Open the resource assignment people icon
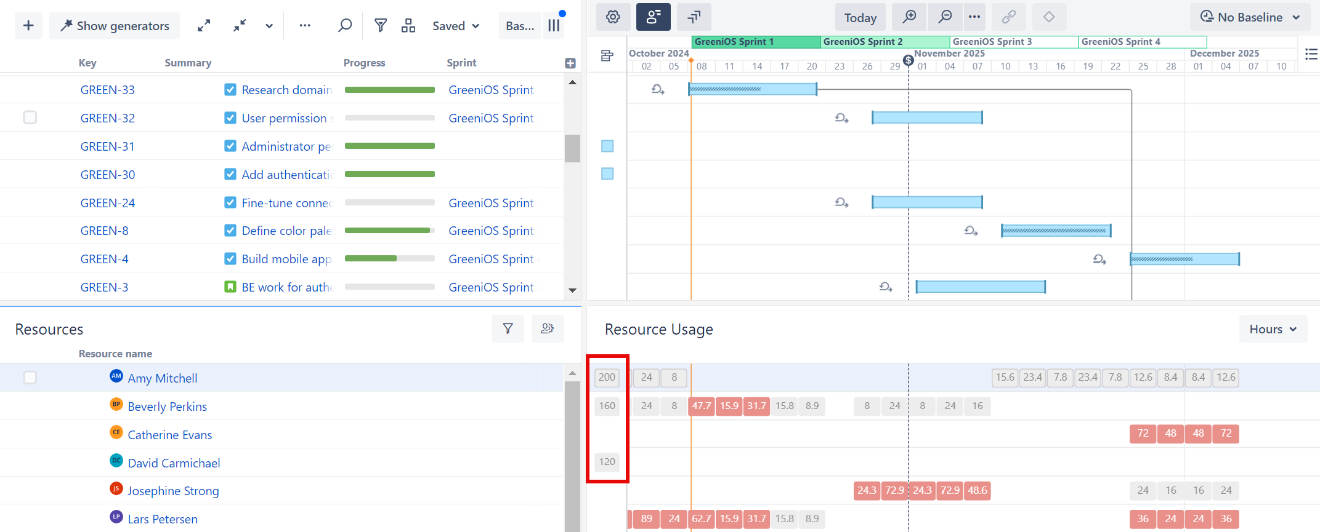Image resolution: width=1320 pixels, height=532 pixels. click(547, 329)
